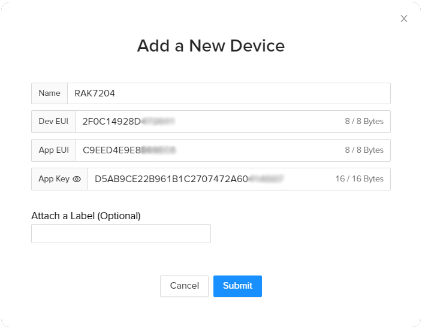Click the App Key label text

click(54, 179)
